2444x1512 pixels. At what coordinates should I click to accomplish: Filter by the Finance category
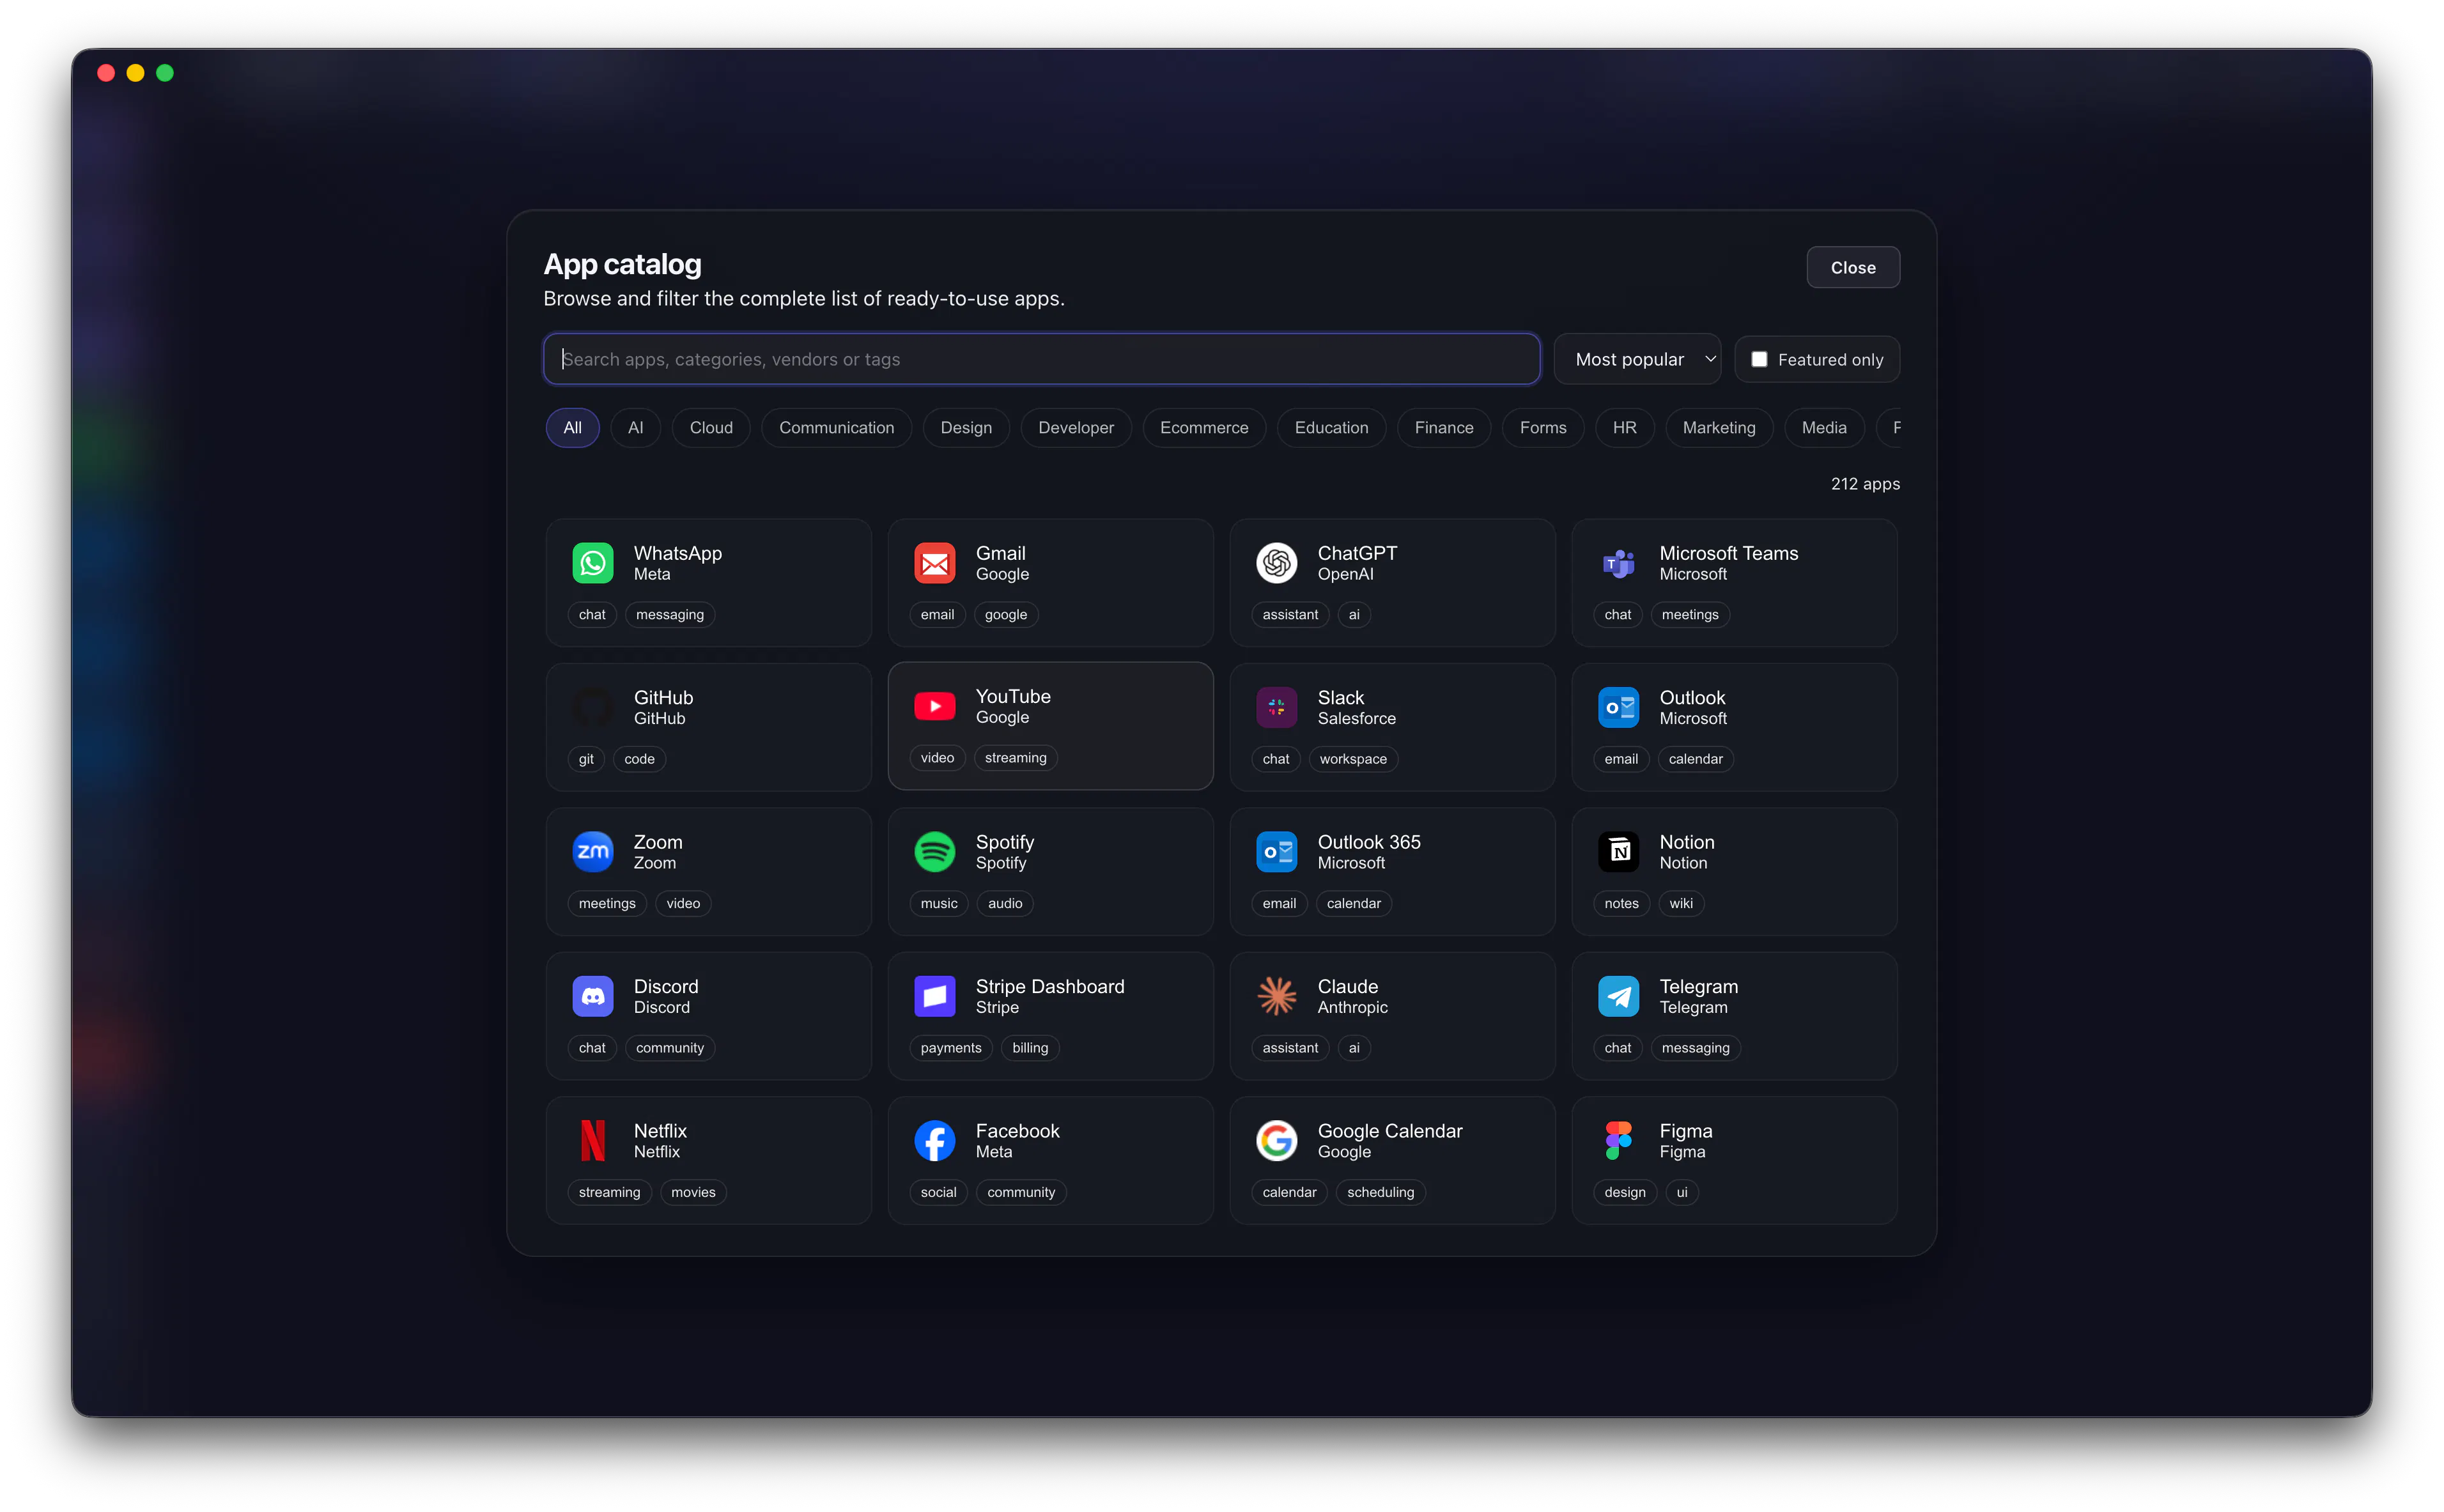[1443, 427]
